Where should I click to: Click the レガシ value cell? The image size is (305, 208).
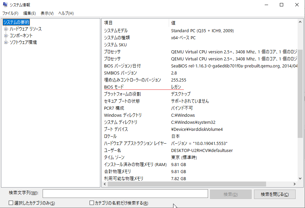(176, 87)
